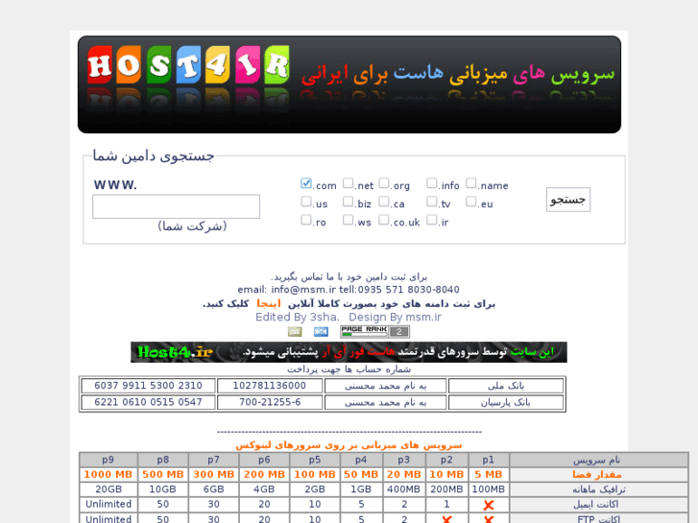Click the 20GB monthly traffic cell

click(108, 489)
